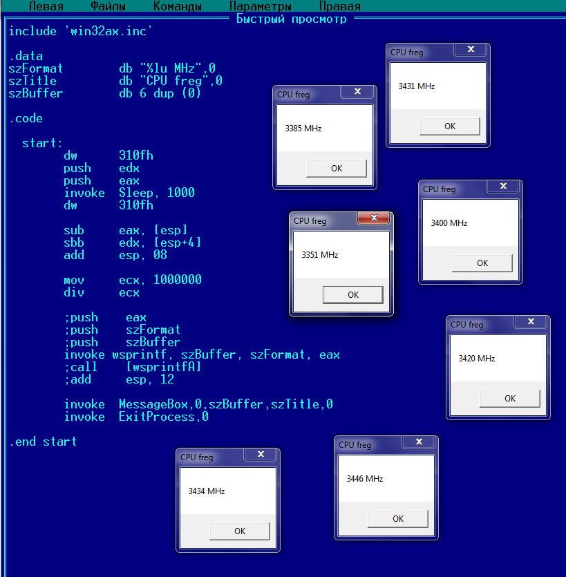Close the 3420 MHz message box
Screen dimensions: 566x577
[x=531, y=321]
